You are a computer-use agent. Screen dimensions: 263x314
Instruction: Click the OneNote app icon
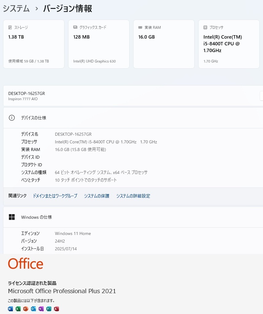[41, 309]
